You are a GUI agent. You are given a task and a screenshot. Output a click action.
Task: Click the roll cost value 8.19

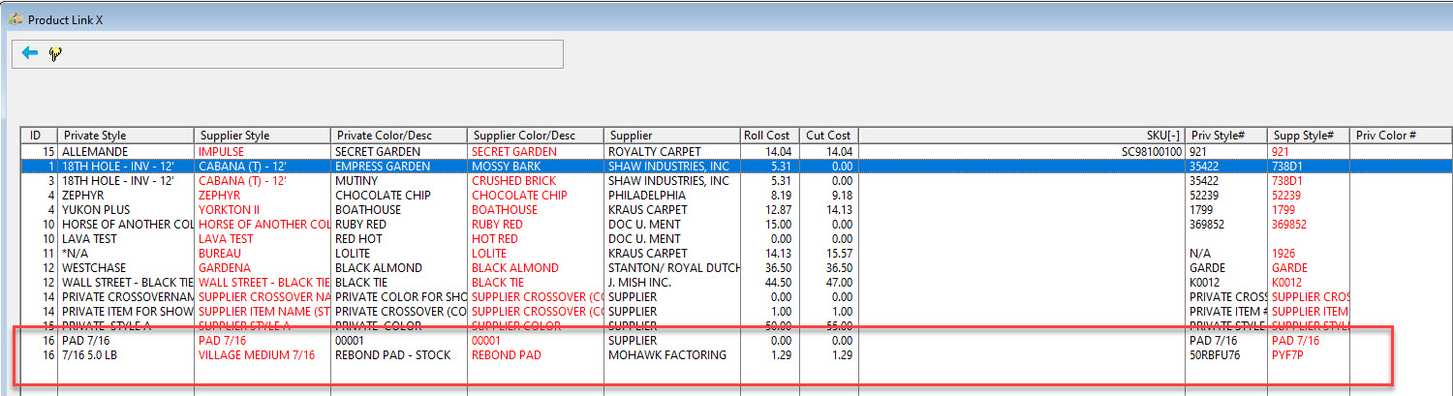tap(780, 196)
